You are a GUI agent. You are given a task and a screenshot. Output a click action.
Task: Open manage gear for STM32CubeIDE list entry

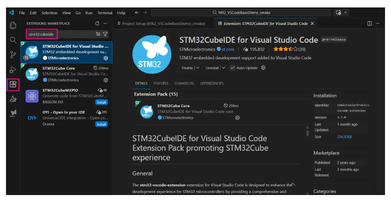[x=106, y=58]
